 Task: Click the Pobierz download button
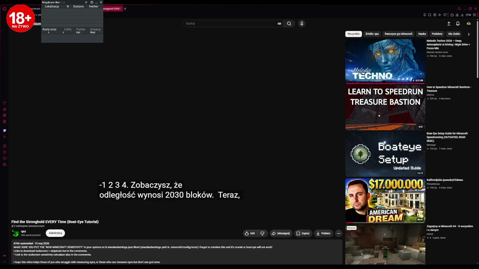coord(323,234)
